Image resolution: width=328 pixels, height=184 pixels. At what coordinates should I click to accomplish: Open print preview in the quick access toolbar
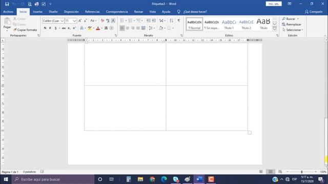[x=30, y=4]
